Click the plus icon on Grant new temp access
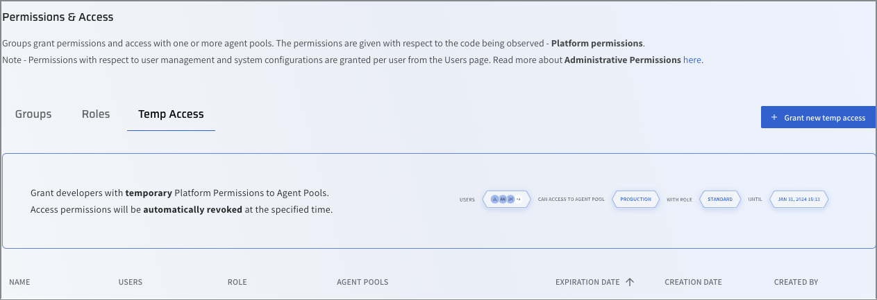The height and width of the screenshot is (300, 877). click(x=774, y=118)
